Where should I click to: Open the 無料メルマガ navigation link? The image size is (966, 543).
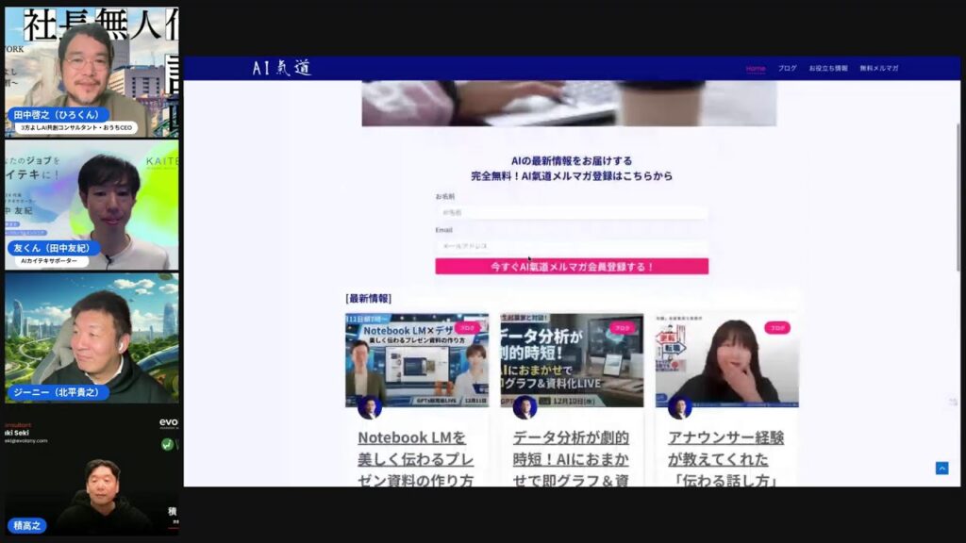[x=881, y=68]
